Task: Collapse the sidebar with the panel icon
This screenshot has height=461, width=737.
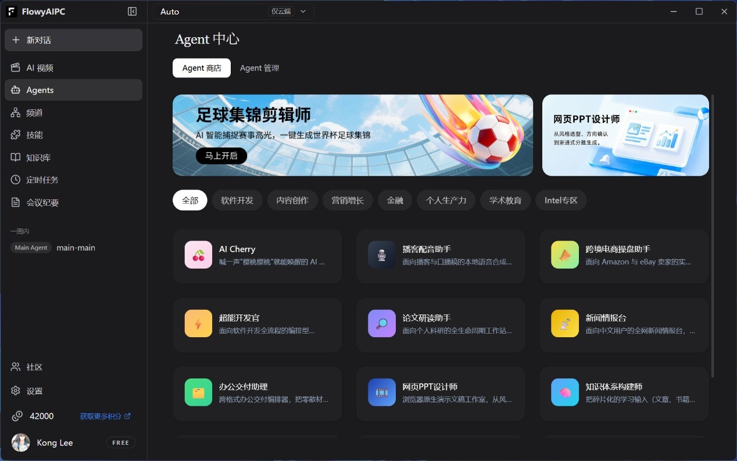Action: click(132, 12)
